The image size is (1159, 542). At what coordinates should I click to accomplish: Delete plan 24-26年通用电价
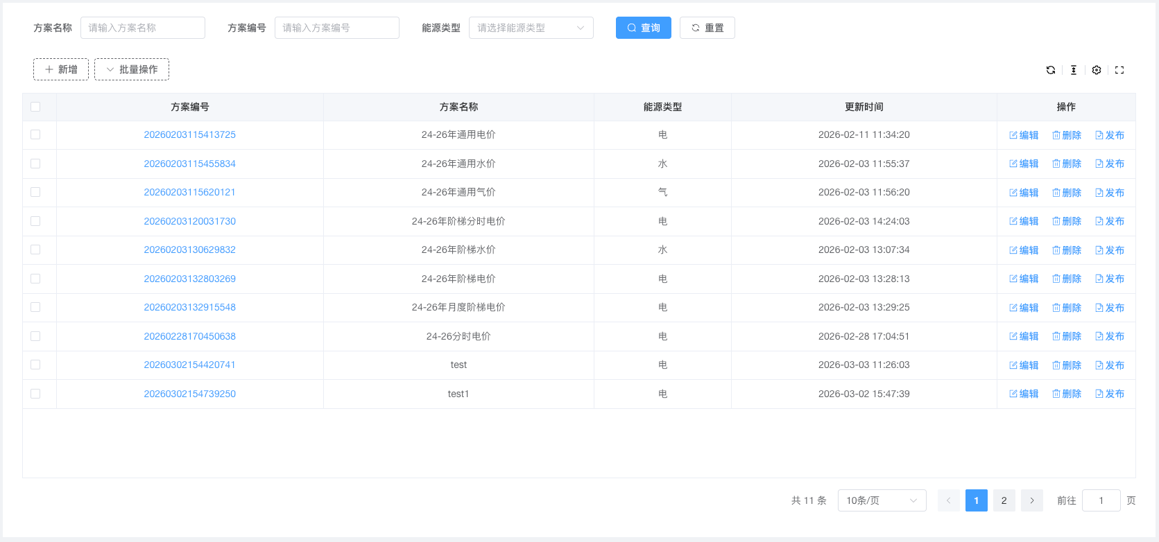(x=1067, y=135)
